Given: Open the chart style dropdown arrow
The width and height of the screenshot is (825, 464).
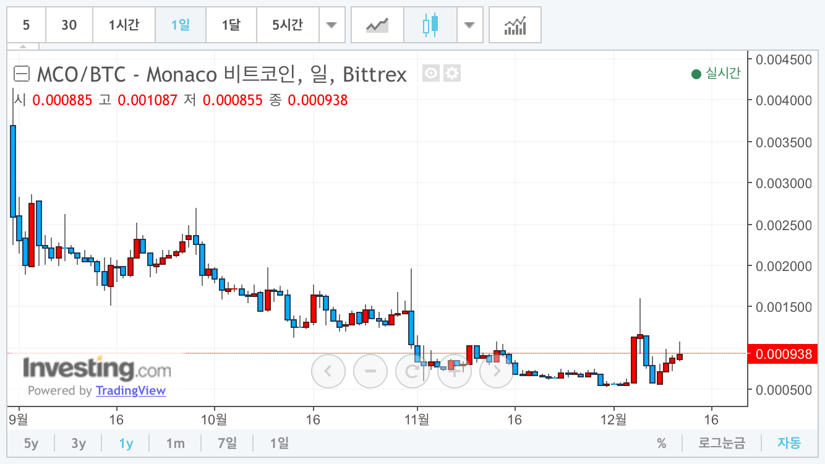Looking at the screenshot, I should click(x=471, y=24).
